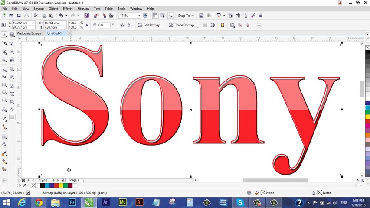
Task: Click the Open folder icon
Action: [11, 16]
